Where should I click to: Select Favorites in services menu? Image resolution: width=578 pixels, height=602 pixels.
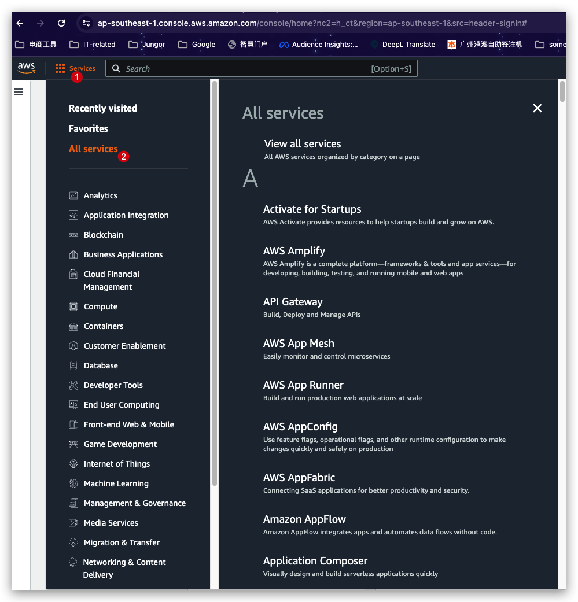89,128
